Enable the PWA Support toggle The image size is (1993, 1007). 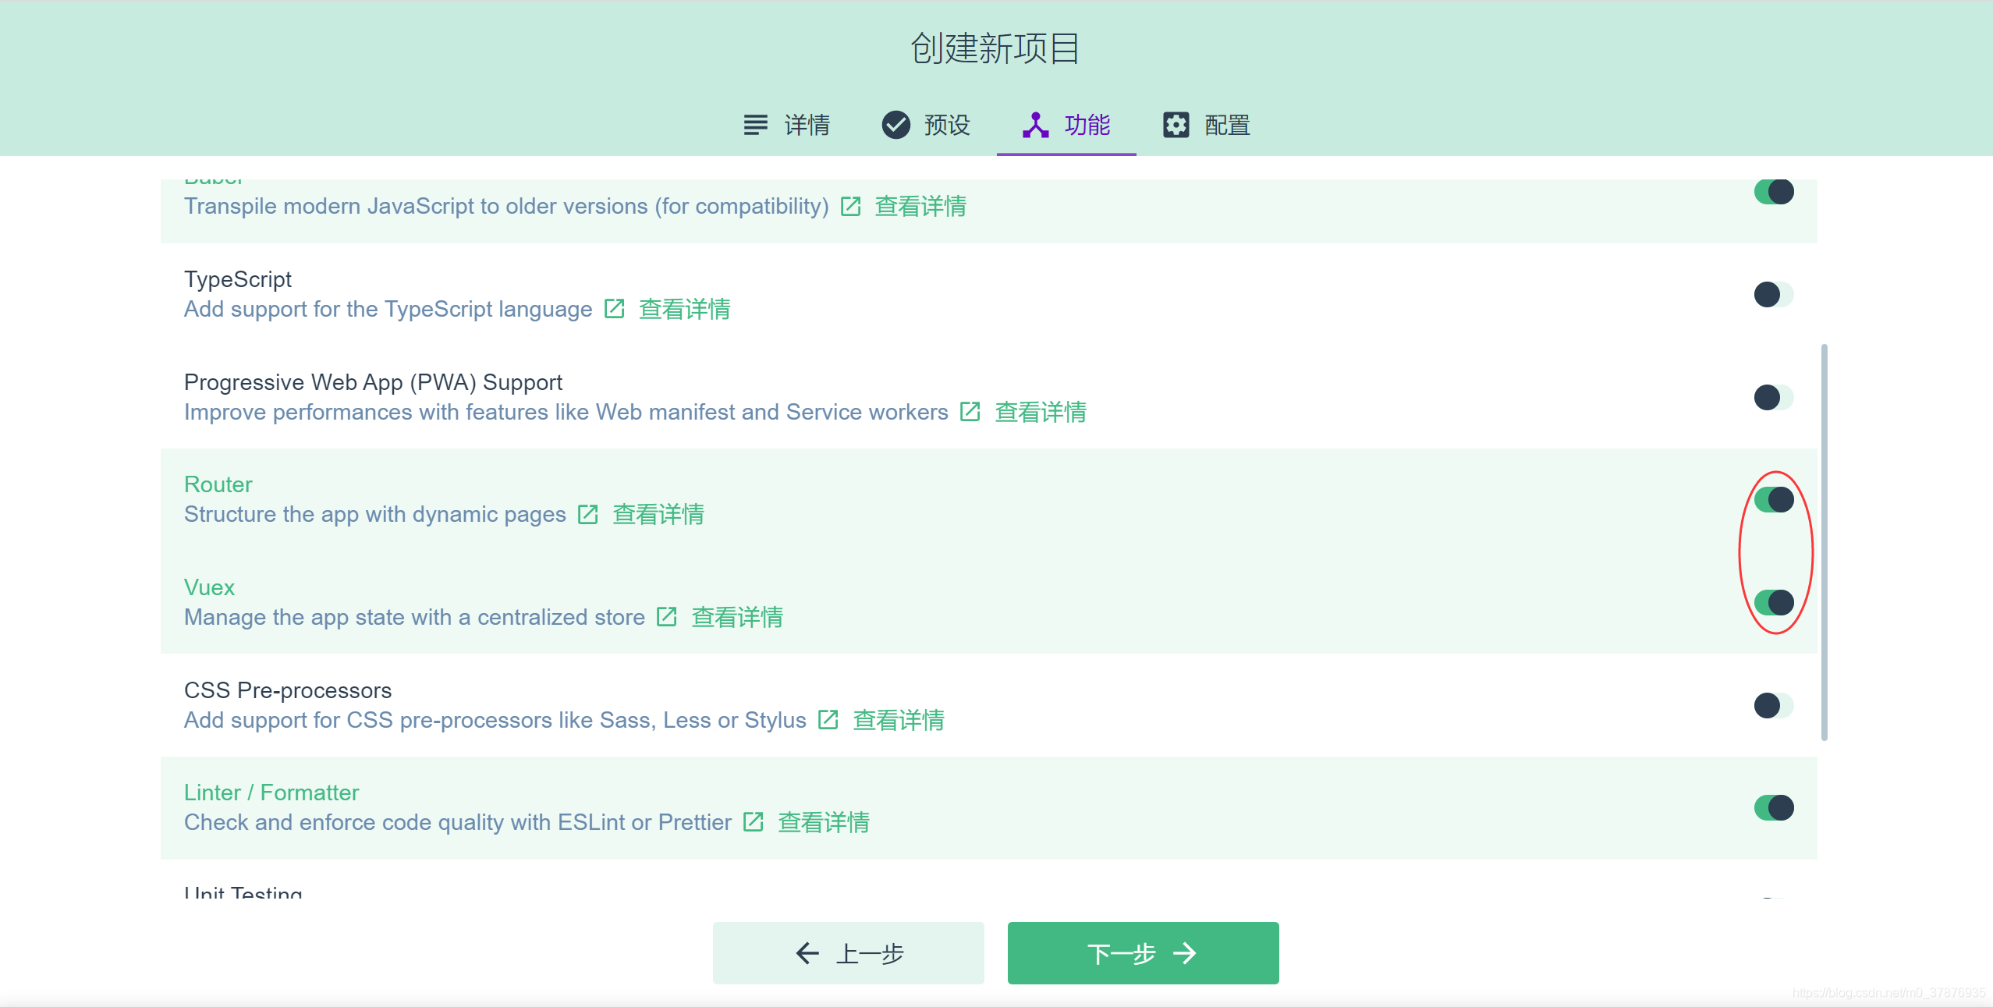tap(1773, 398)
